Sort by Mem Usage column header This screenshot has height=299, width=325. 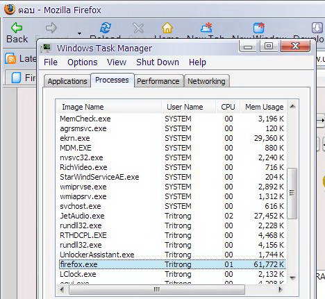coord(264,107)
